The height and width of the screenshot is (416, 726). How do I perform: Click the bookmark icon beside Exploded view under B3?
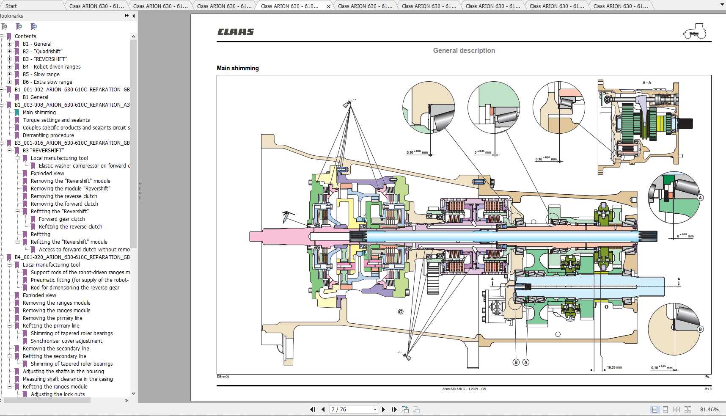coord(25,174)
